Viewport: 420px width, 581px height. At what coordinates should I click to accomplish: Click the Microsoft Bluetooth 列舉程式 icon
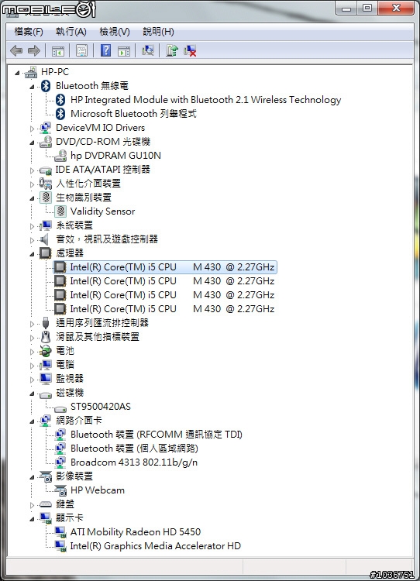pos(60,114)
